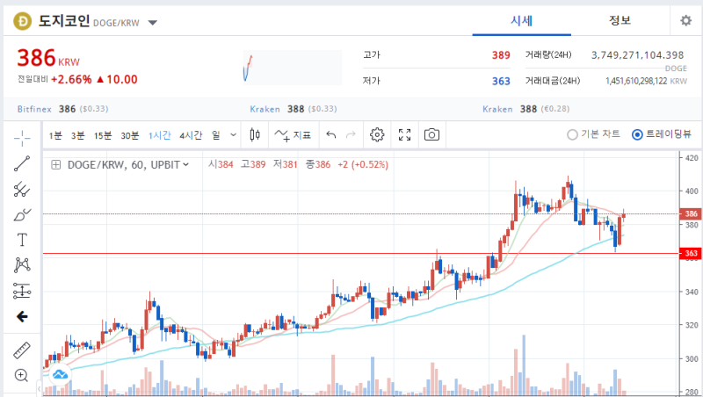Select the XABCD pattern tool
The height and width of the screenshot is (397, 703).
tap(21, 265)
